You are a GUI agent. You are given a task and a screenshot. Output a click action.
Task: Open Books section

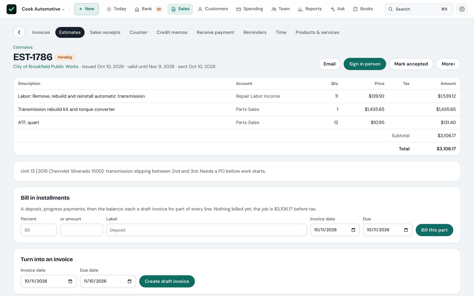(x=363, y=9)
